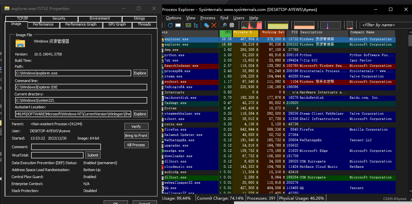Sort by the PID column header
This screenshot has width=412, height=204.
pos(292,33)
